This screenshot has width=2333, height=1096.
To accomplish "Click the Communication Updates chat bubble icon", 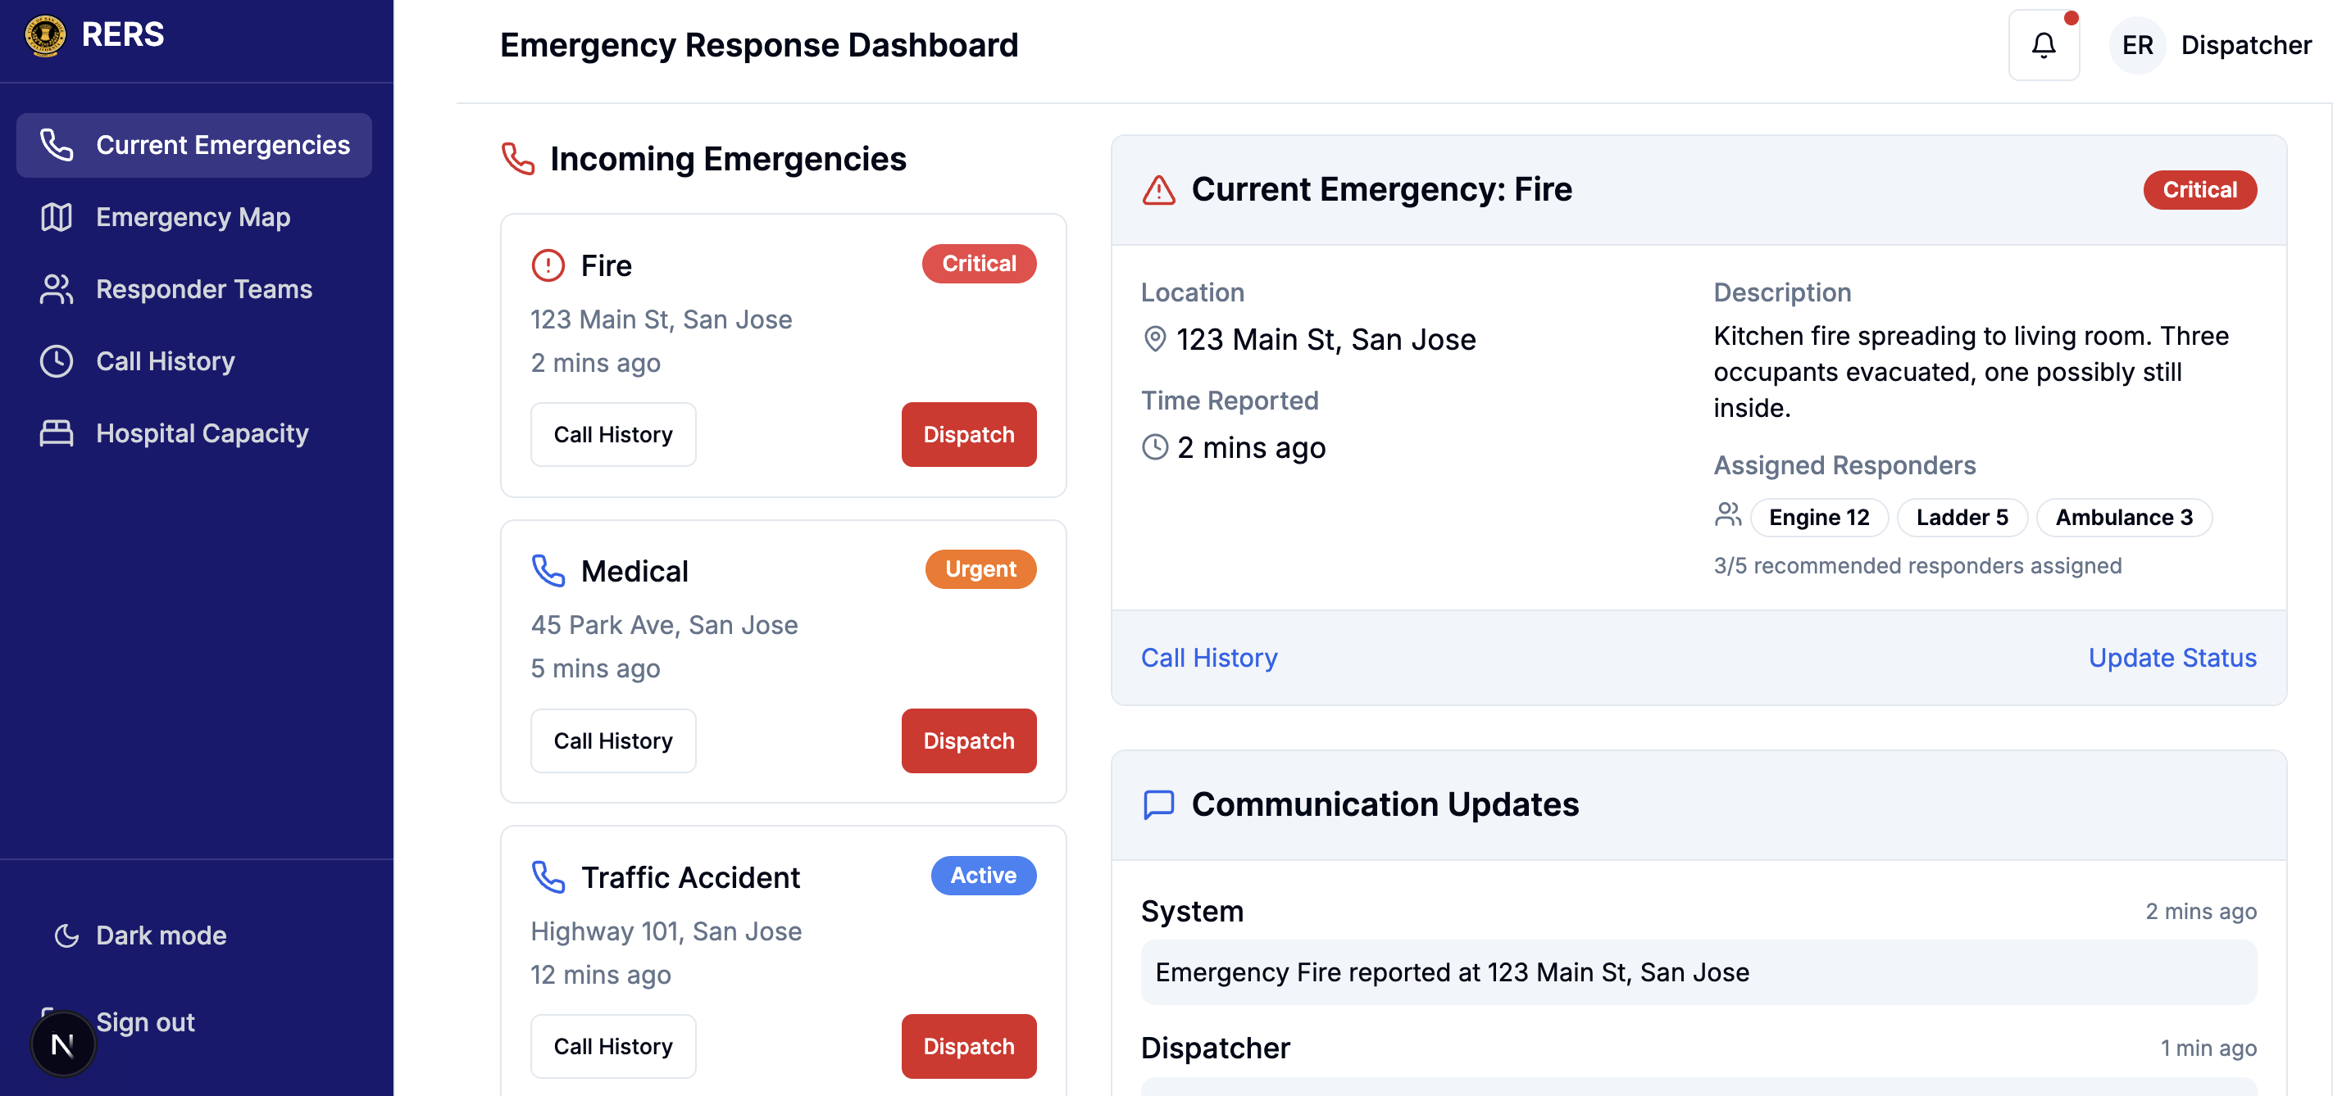I will (x=1158, y=804).
